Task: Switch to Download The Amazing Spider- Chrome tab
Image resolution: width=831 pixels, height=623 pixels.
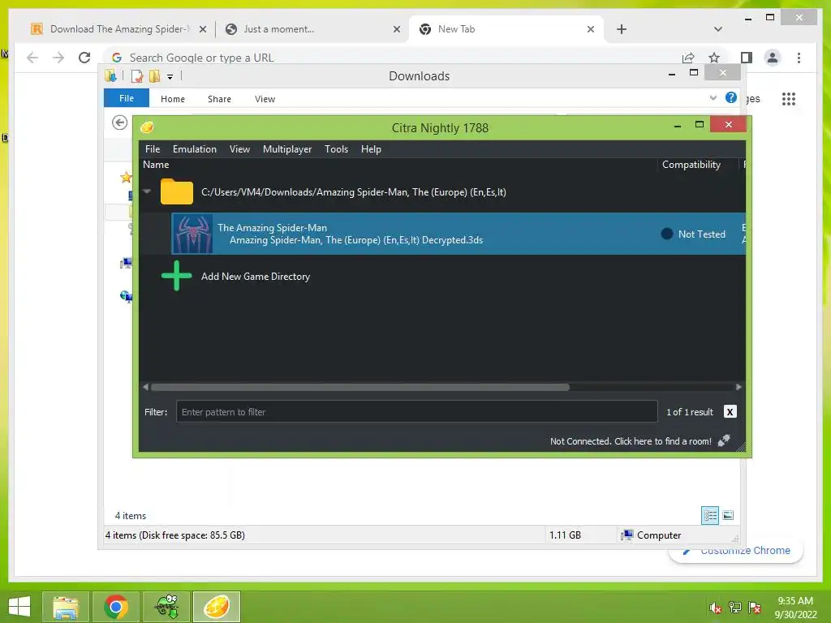Action: [118, 29]
